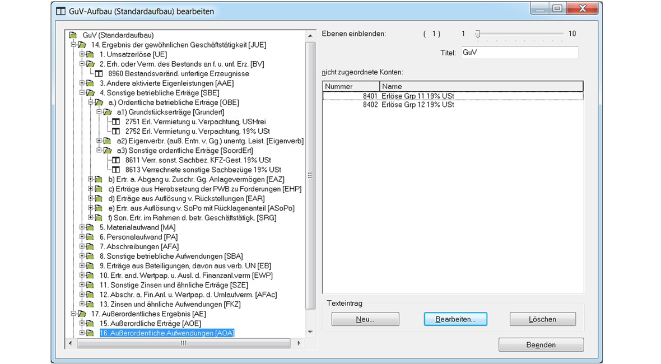Select account 8402 Erlöse Grp 12 row
661x364 pixels.
pyautogui.click(x=417, y=105)
